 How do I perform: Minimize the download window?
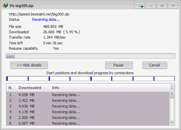click(151, 6)
